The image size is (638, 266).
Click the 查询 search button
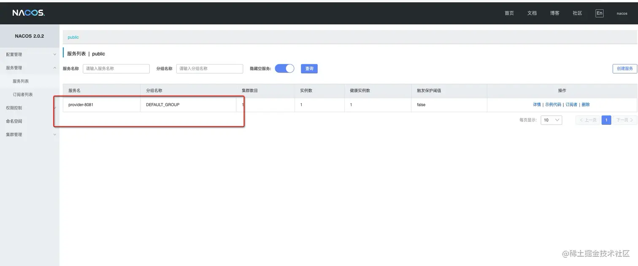[x=309, y=68]
